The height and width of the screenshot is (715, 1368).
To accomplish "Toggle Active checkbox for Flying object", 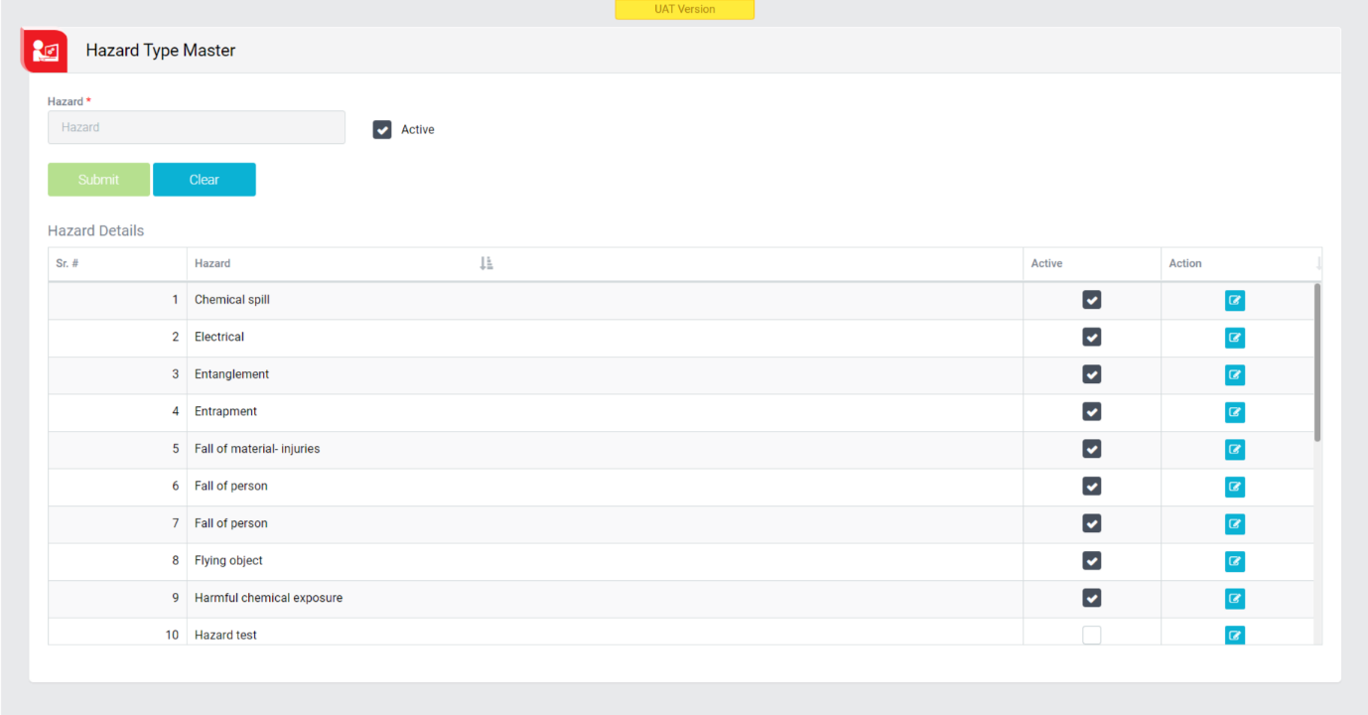I will (x=1092, y=560).
